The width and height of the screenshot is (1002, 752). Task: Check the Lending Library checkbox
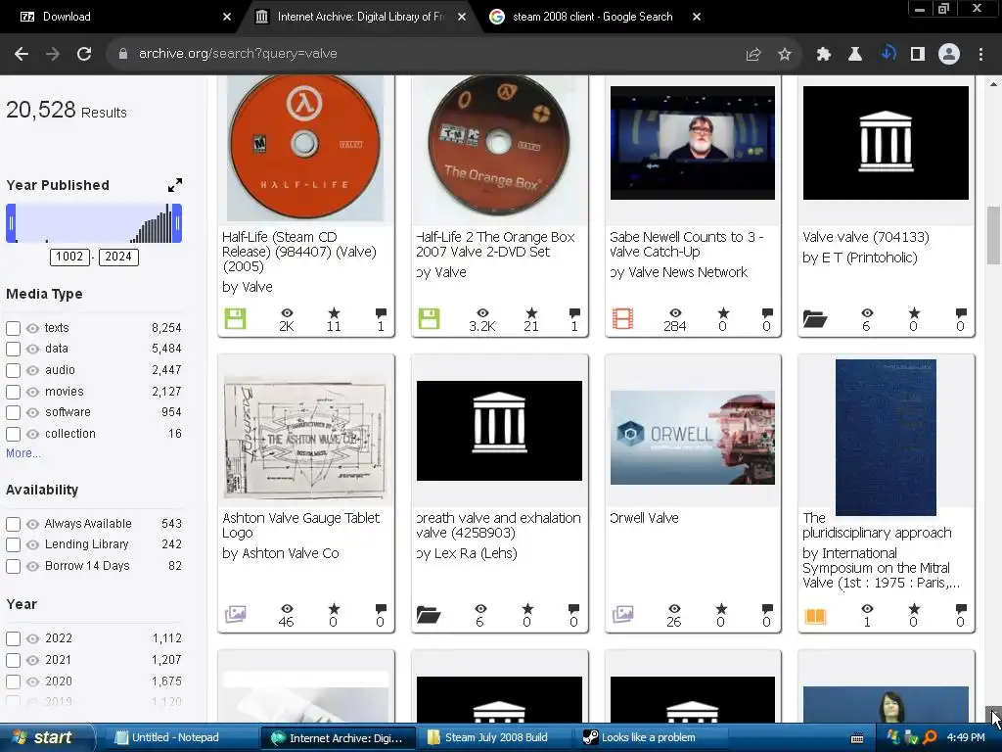pos(13,544)
